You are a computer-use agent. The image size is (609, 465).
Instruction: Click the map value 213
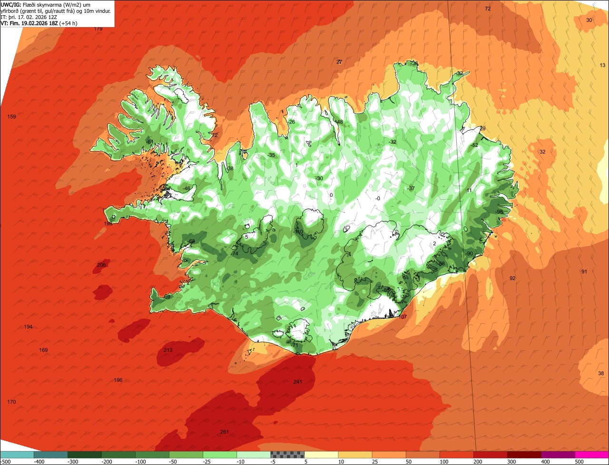click(x=168, y=350)
